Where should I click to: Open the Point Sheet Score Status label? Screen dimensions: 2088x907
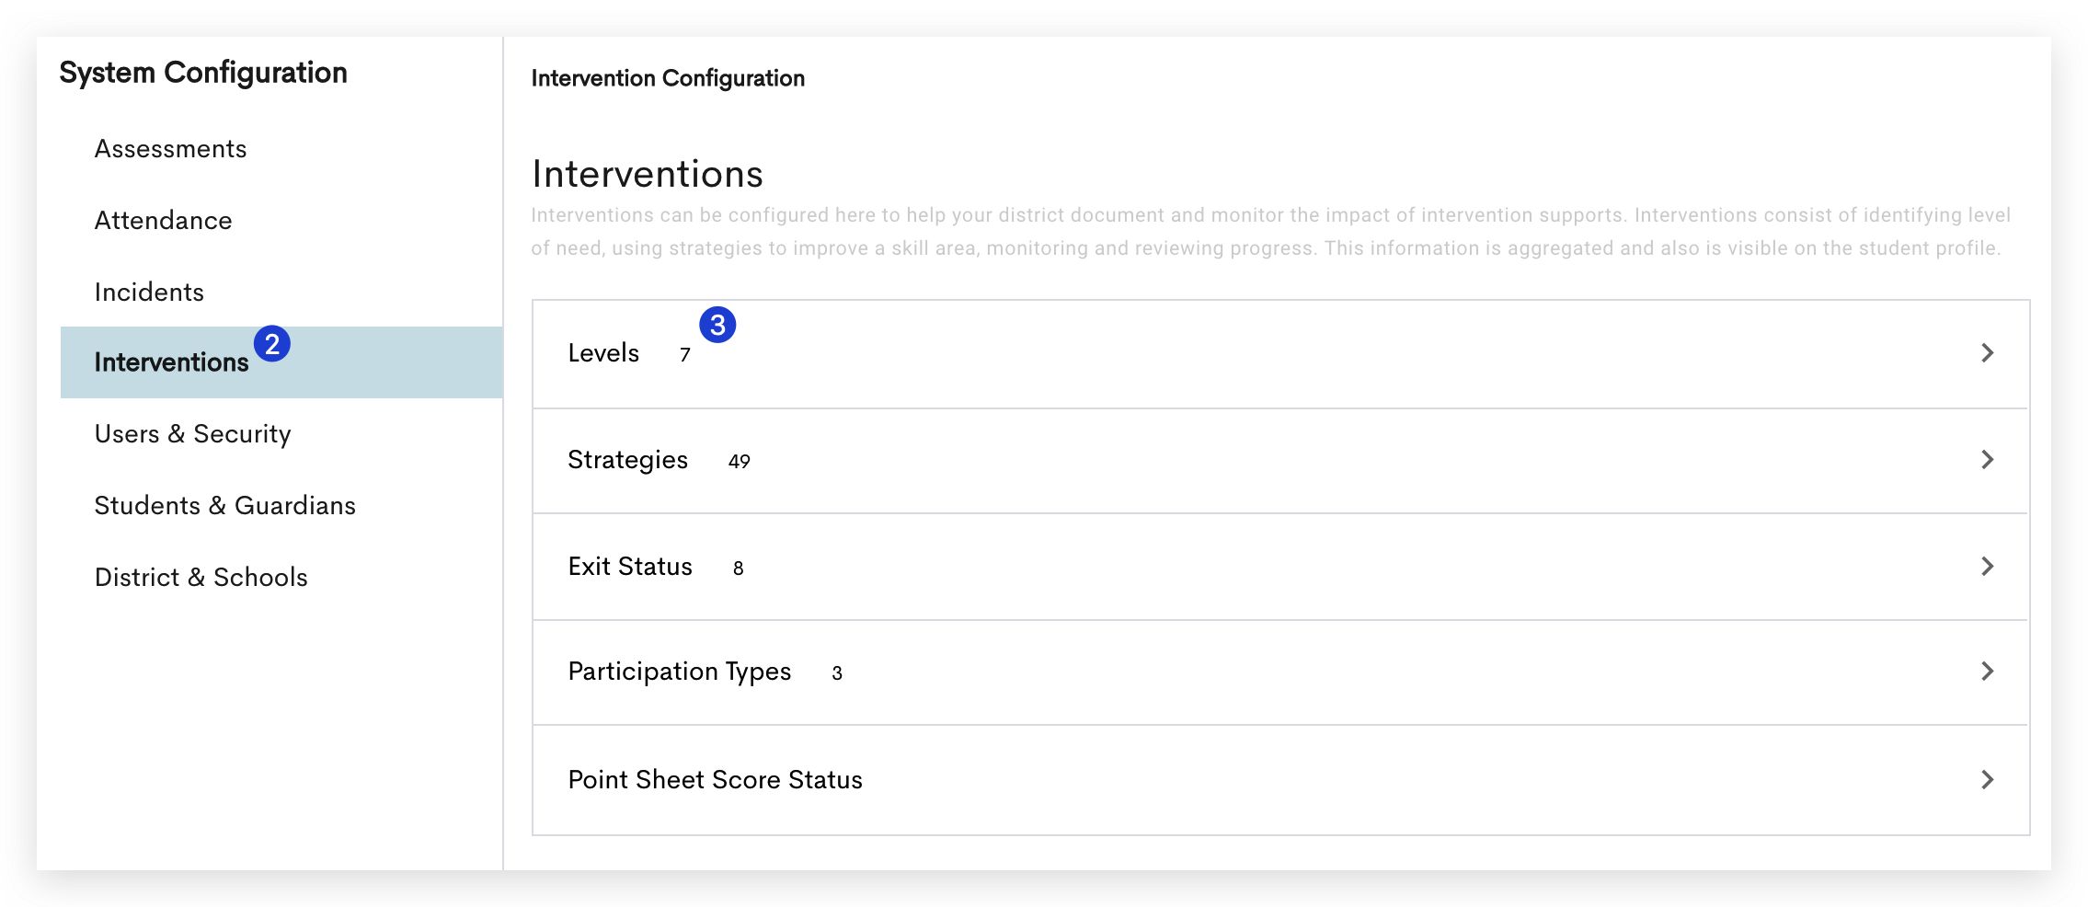(715, 780)
